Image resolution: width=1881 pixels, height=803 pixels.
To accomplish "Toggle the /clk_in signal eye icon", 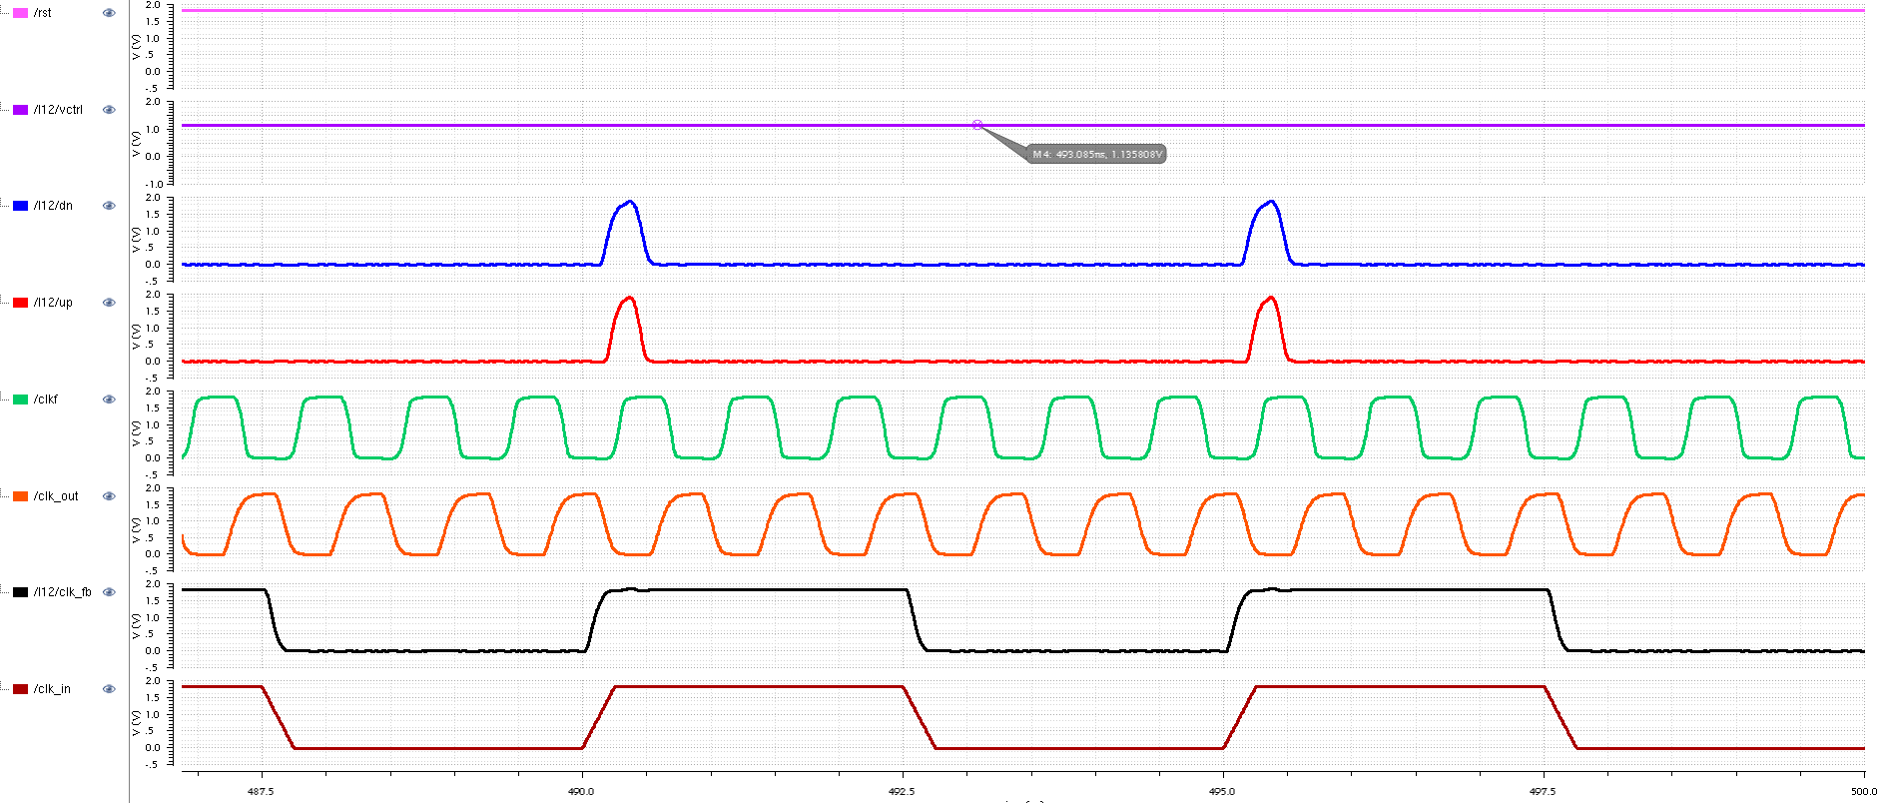I will pos(109,689).
